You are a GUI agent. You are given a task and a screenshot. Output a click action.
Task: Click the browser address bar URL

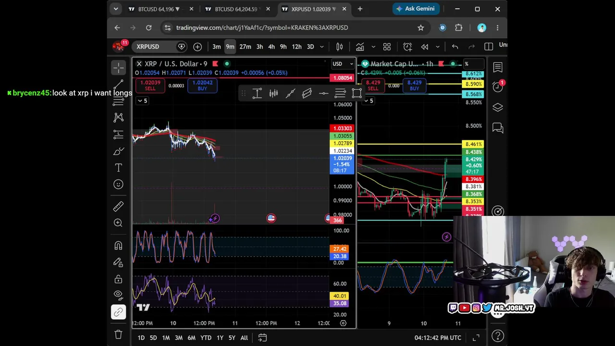[262, 27]
